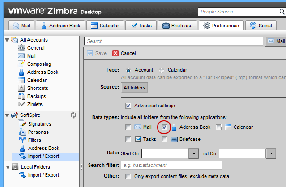Click the SoftSpire Import / Export arrows icon
286x187 pixels.
tap(22, 156)
